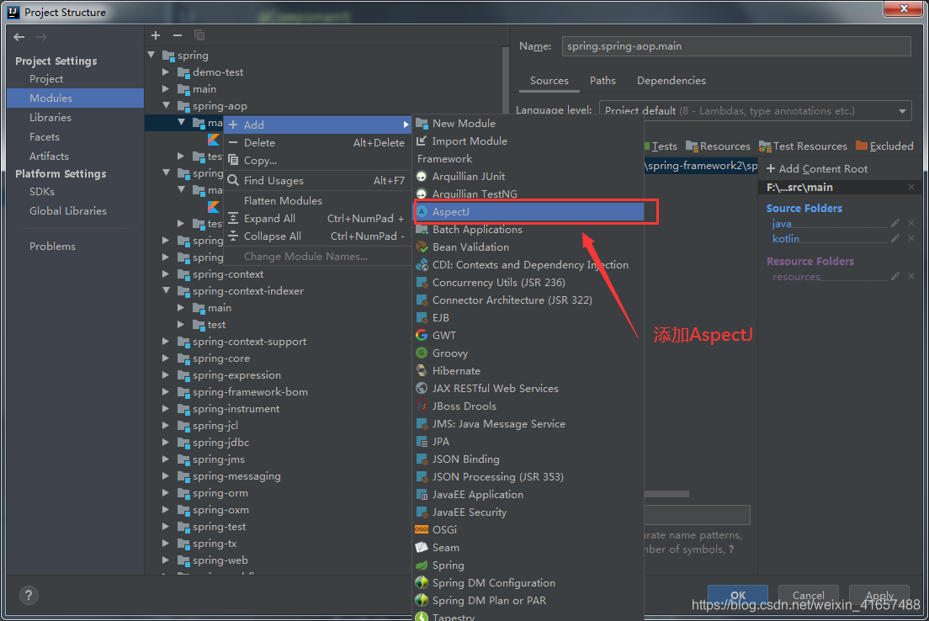Switch to the Paths tab
Screen dimensions: 929x621
pos(603,81)
